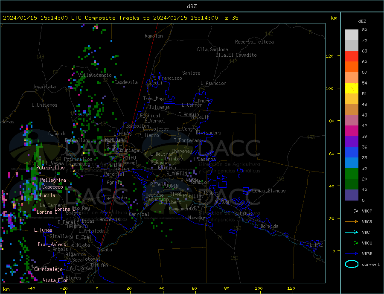
Task: Click the white Pellegrina label
Action: [53, 180]
